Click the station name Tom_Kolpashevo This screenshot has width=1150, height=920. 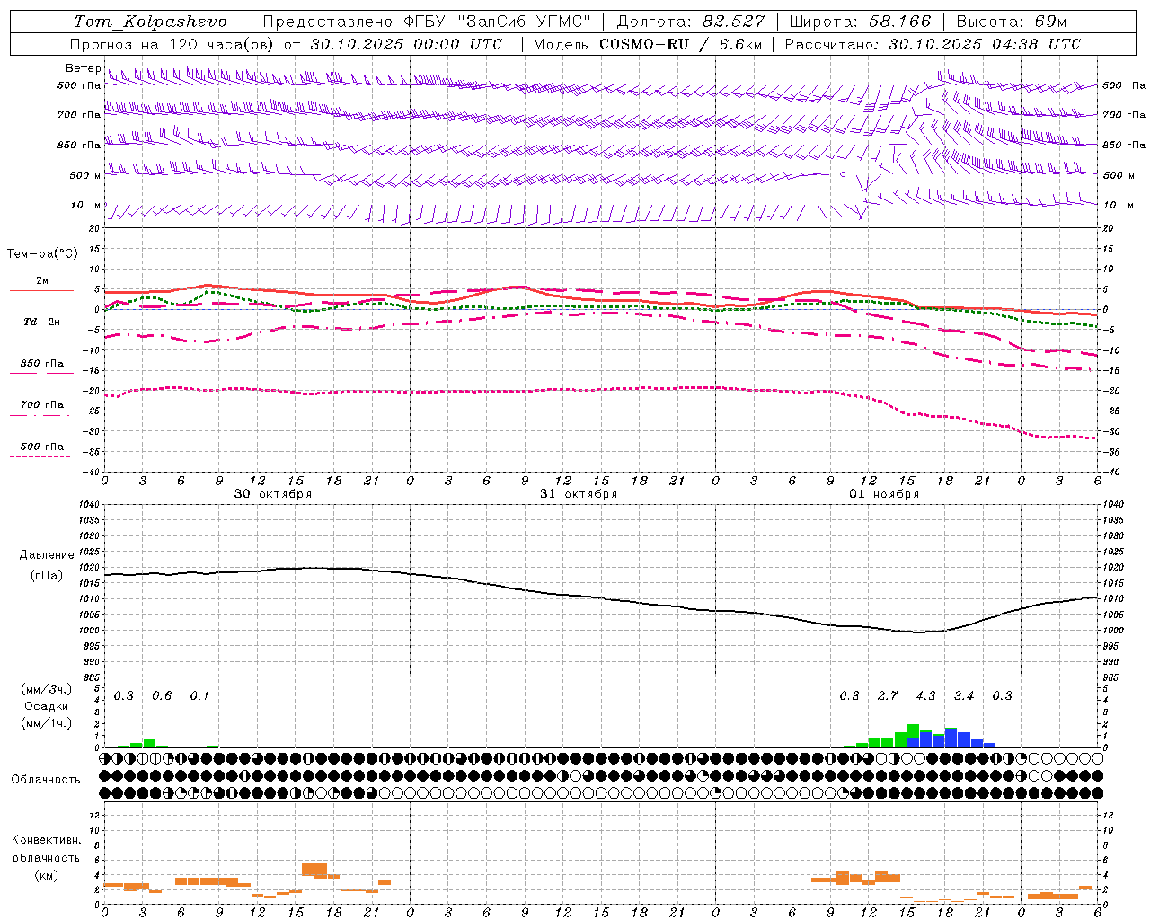point(151,22)
